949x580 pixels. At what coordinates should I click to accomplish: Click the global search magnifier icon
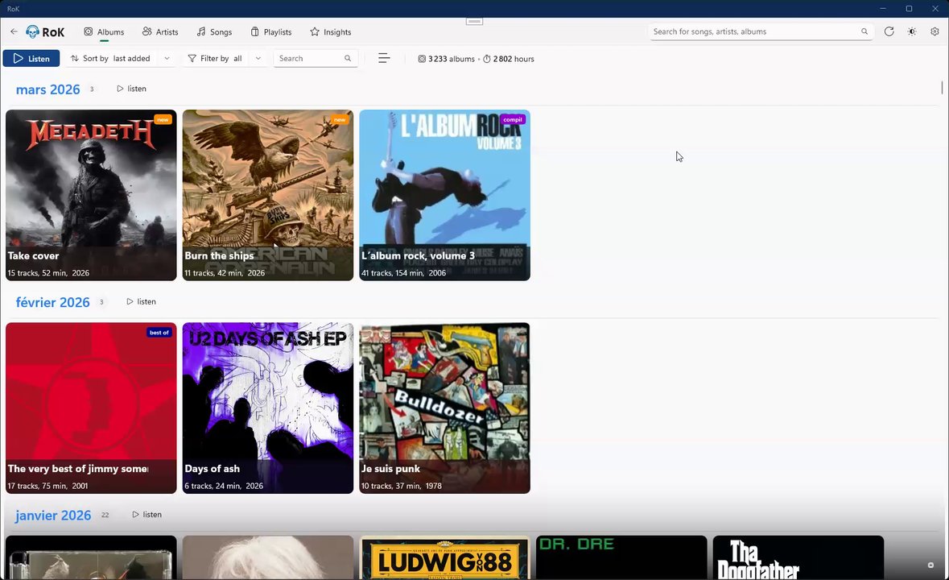(x=864, y=31)
